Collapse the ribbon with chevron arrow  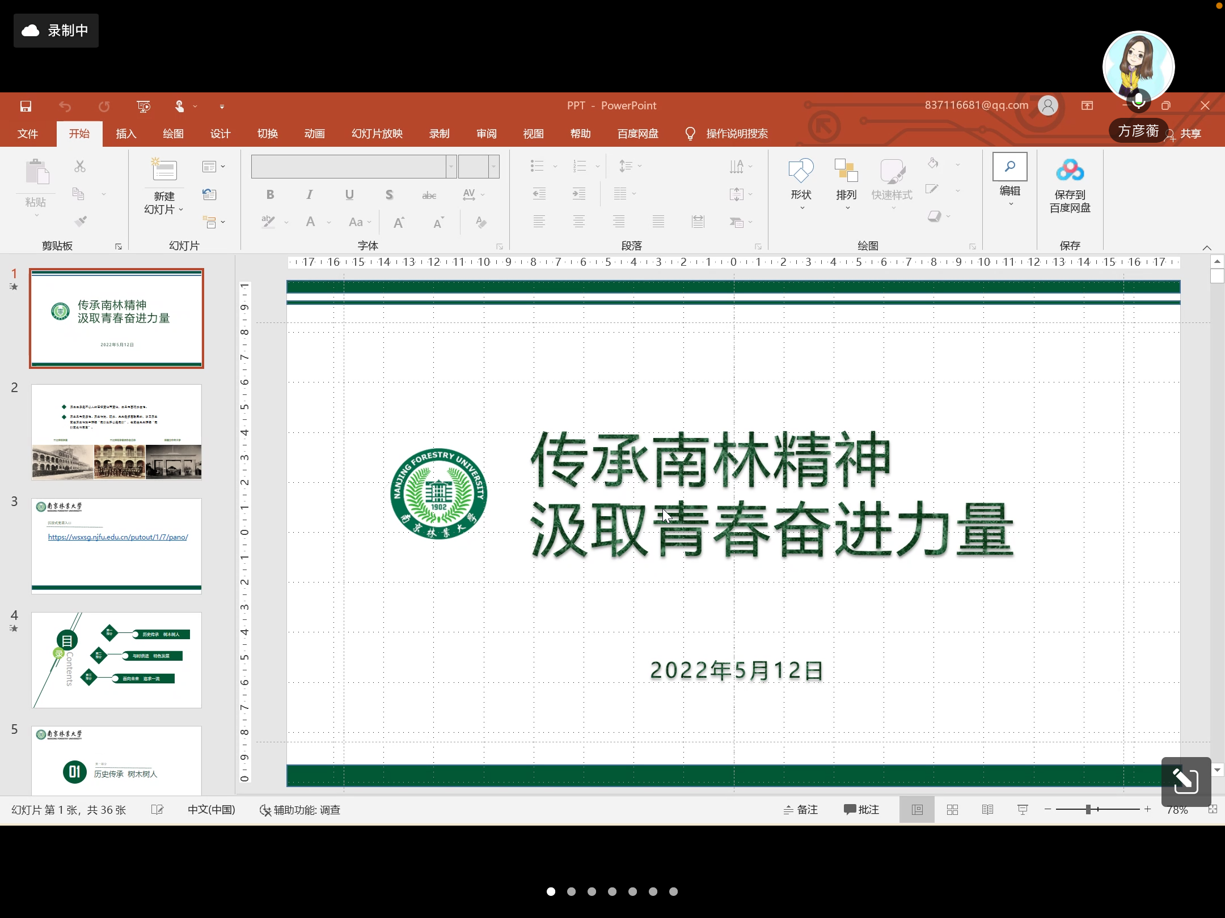[1206, 248]
